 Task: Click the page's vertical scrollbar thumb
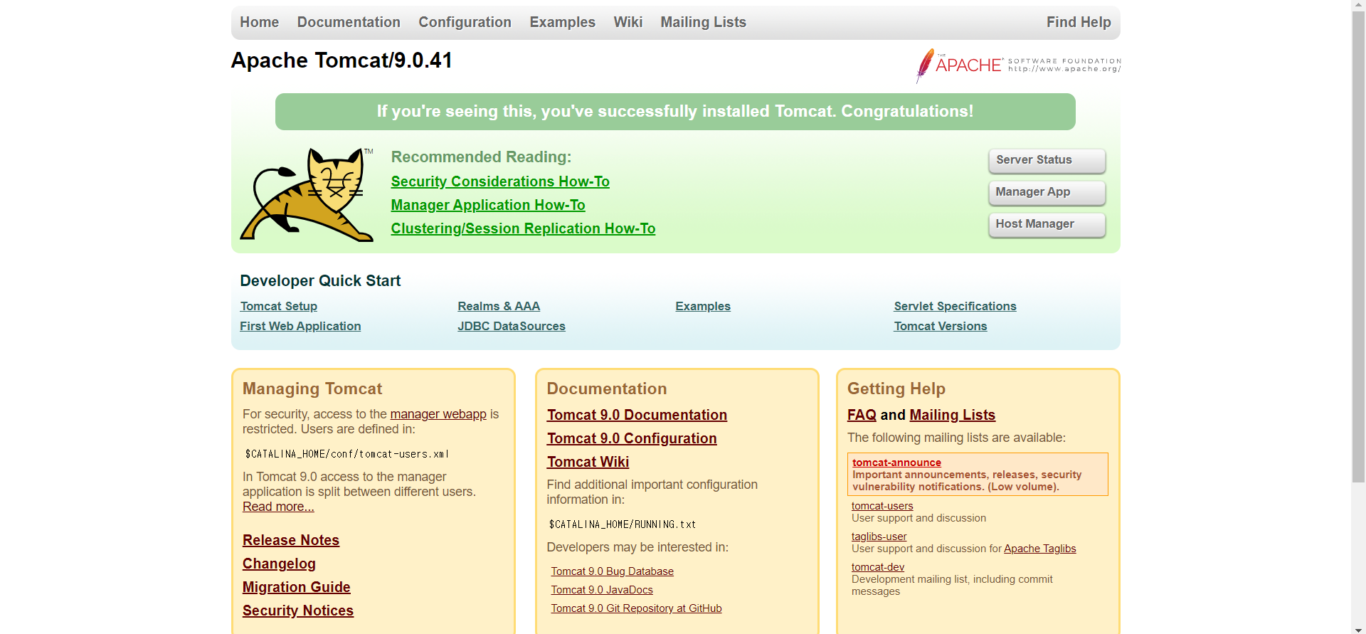pyautogui.click(x=1358, y=247)
